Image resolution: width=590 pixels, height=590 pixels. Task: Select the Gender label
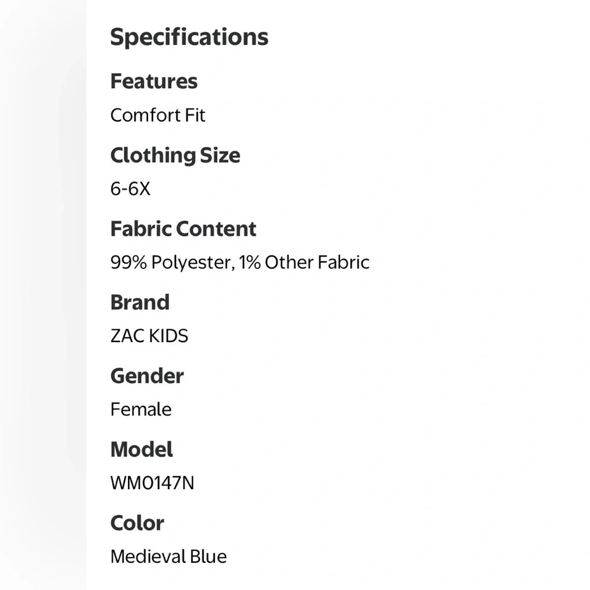[147, 376]
